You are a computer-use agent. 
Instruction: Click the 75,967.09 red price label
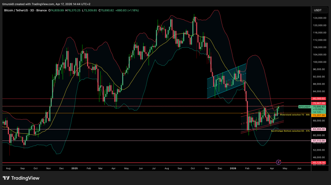point(319,104)
